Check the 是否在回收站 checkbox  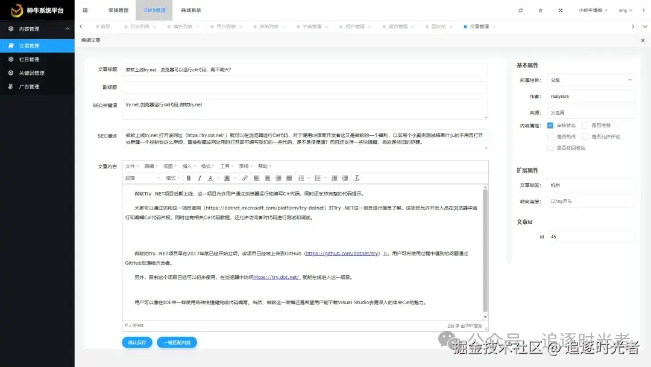click(x=550, y=147)
